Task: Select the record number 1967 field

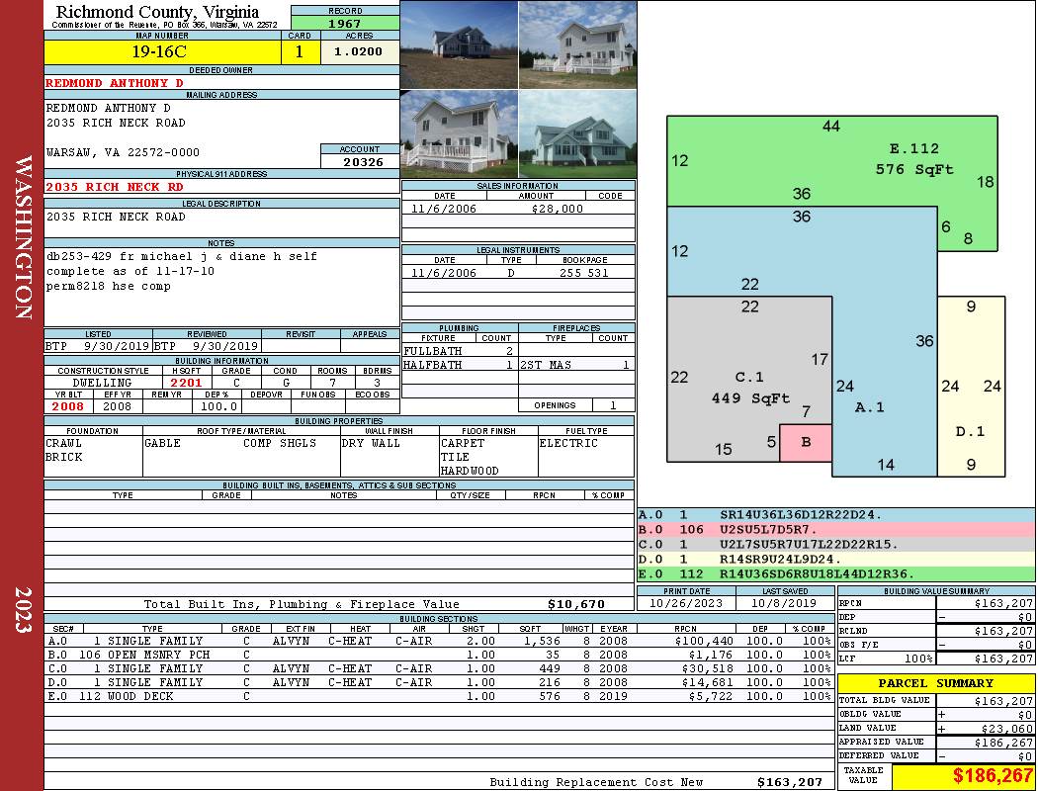Action: (x=345, y=24)
